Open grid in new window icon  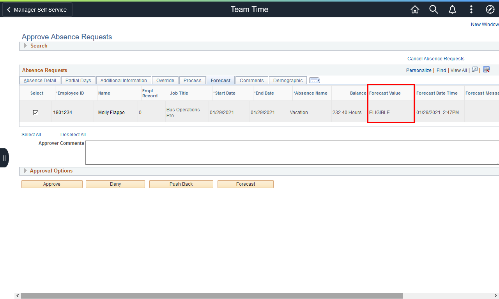(x=474, y=70)
